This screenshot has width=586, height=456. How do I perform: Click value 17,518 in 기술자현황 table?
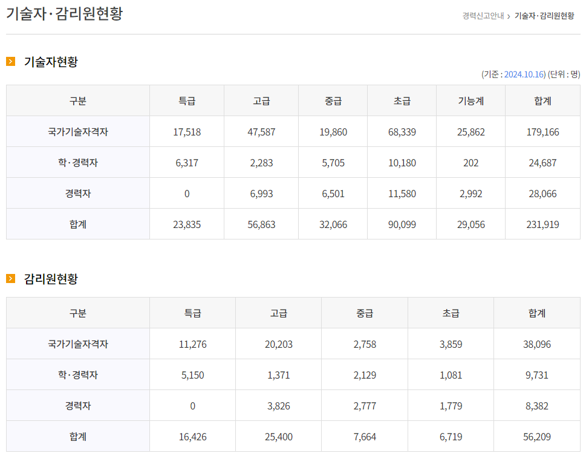click(187, 132)
